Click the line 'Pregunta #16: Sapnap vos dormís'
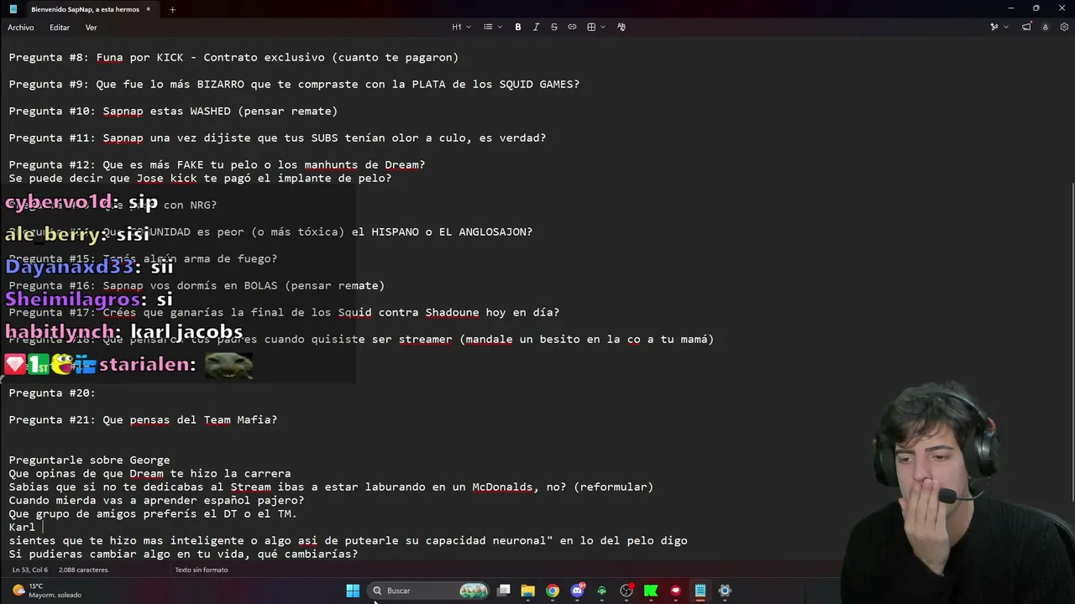 (197, 286)
